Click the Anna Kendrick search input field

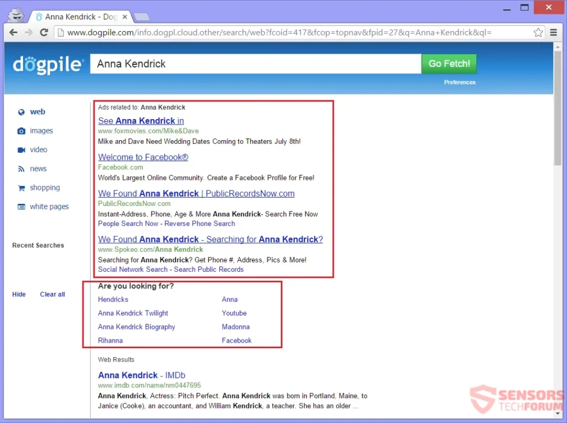(x=255, y=64)
